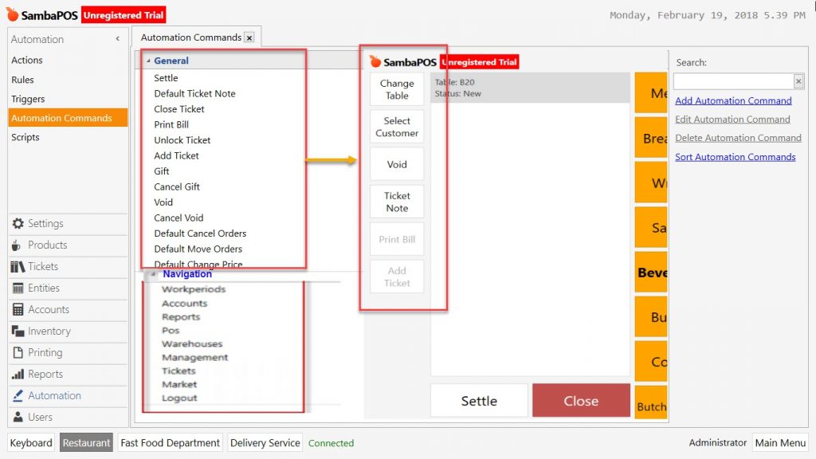Click the Inventory boxes icon
816x459 pixels.
(18, 331)
